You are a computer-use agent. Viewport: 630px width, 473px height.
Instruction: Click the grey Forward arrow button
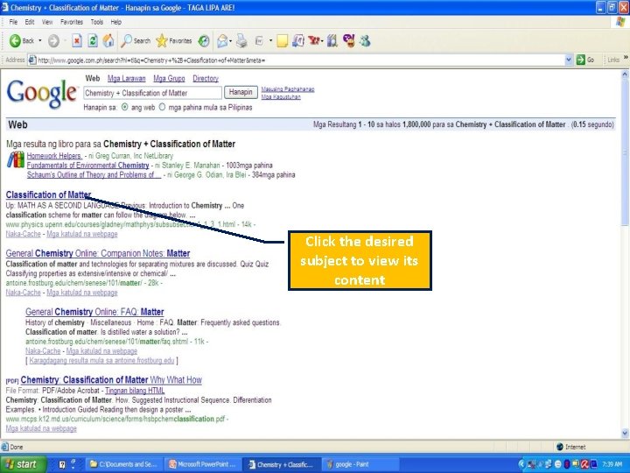(53, 40)
